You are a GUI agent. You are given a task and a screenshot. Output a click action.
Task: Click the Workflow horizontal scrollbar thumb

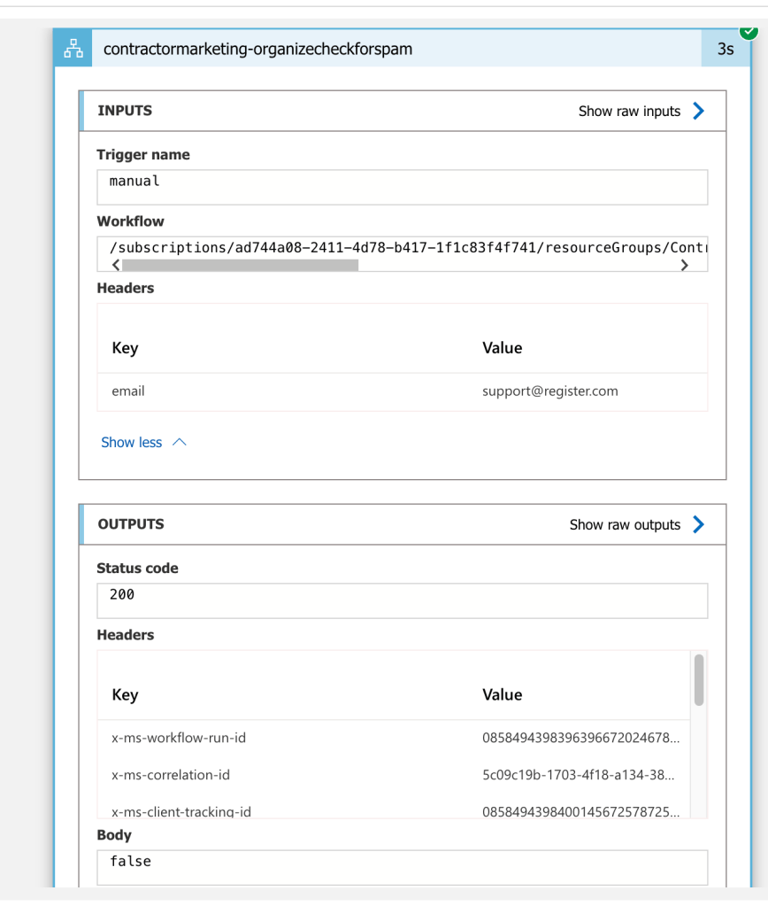tap(240, 265)
